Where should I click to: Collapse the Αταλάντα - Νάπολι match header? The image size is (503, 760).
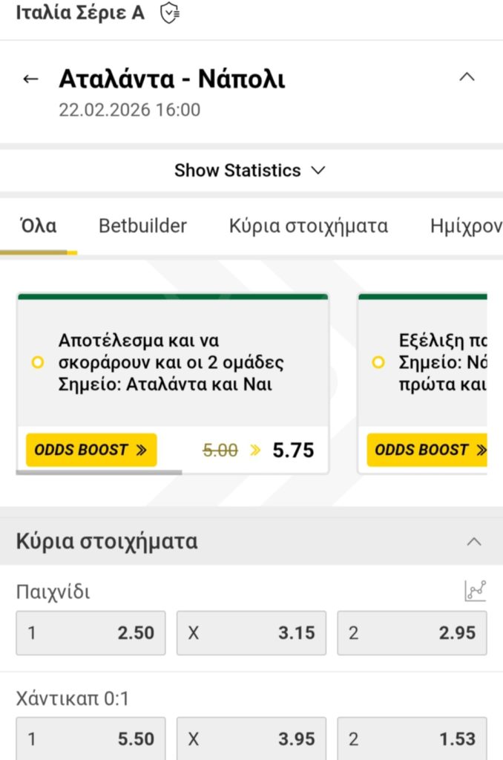(x=467, y=76)
